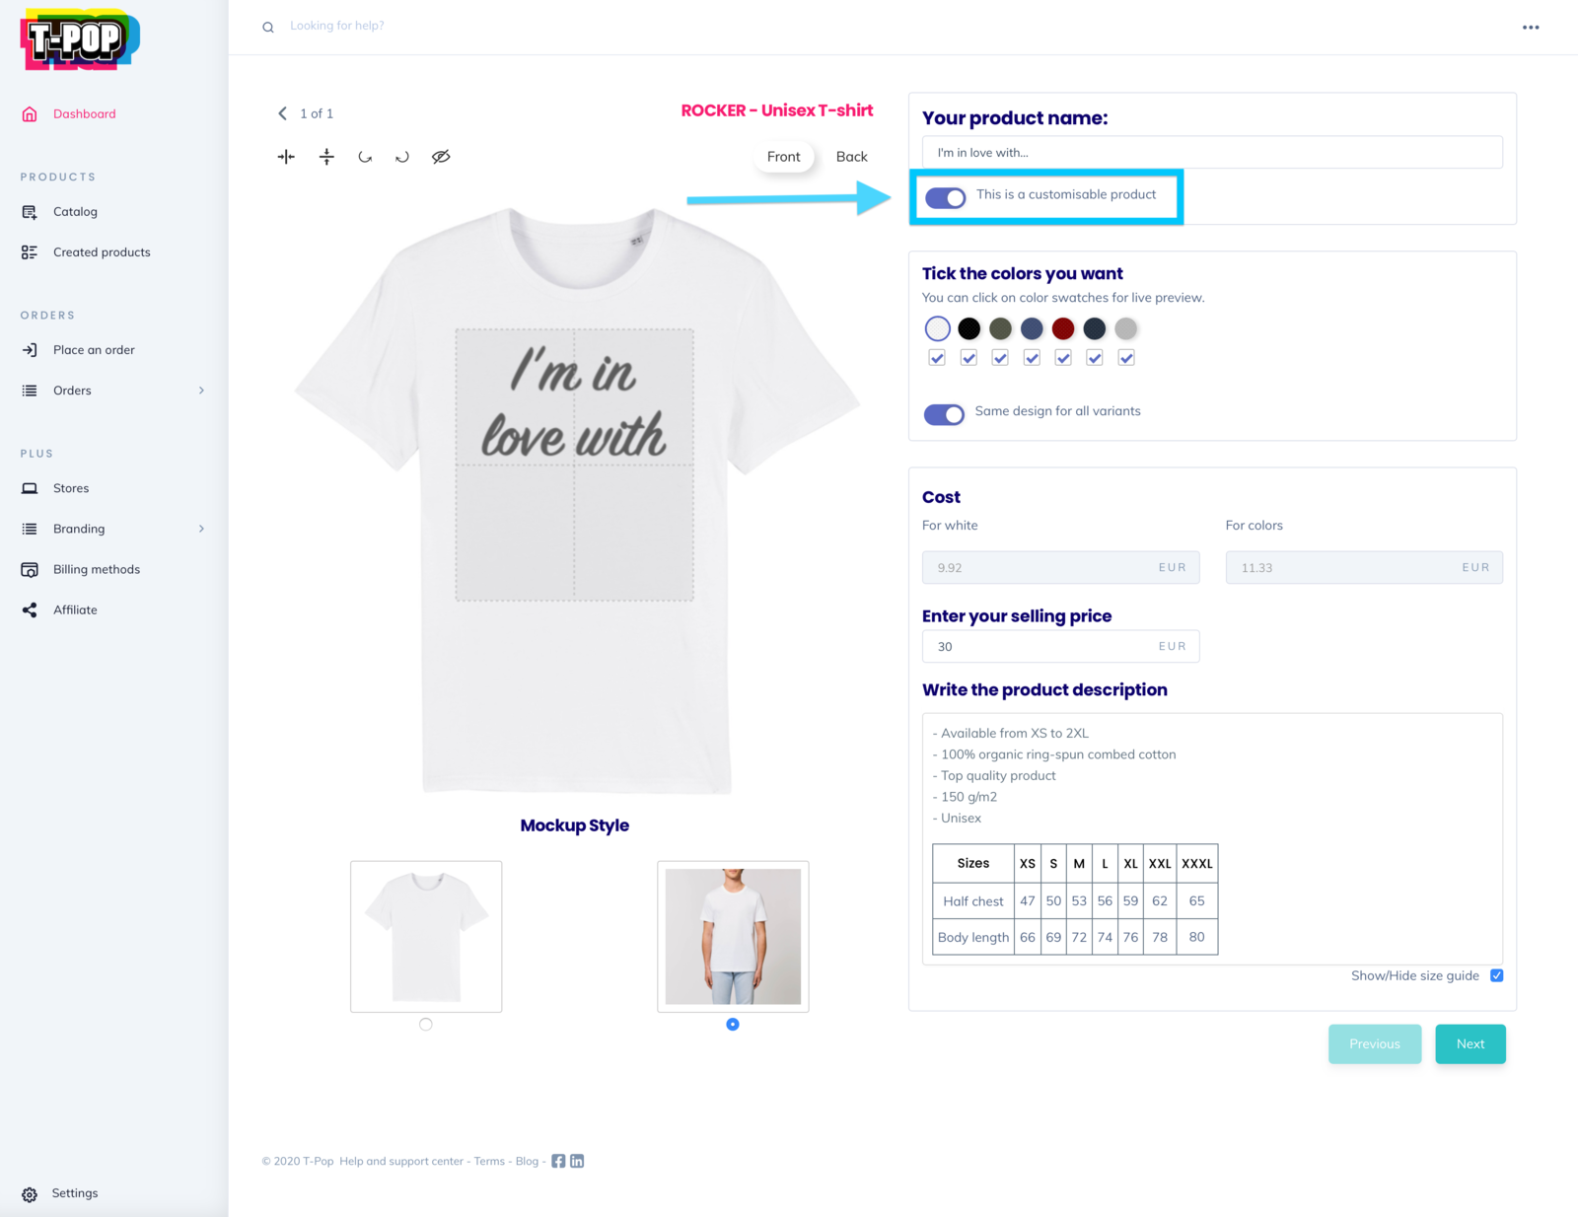
Task: Hide print area with eye icon
Action: (441, 157)
